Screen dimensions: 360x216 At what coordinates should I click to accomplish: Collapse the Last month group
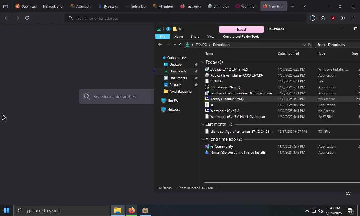click(x=203, y=124)
